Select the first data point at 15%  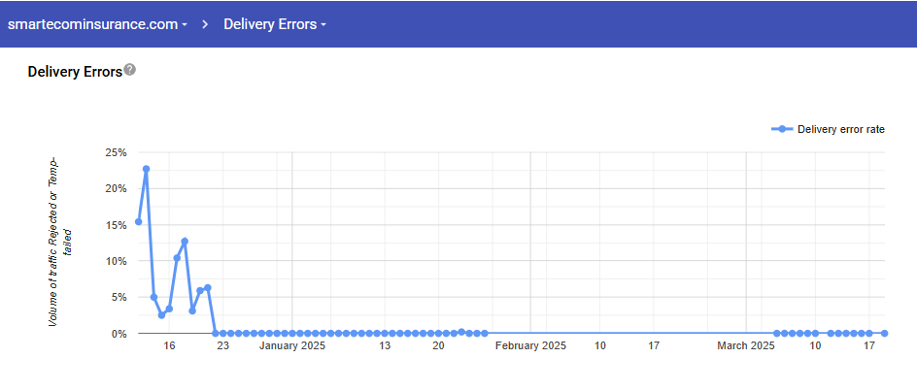(138, 221)
